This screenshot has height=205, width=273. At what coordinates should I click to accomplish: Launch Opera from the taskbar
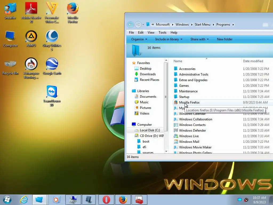point(106,200)
